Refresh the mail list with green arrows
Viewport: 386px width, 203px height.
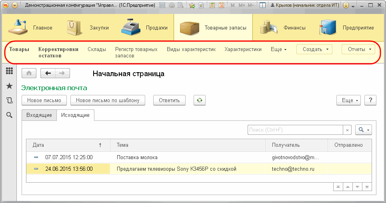(x=200, y=100)
